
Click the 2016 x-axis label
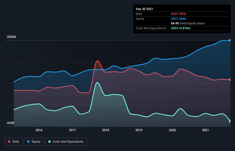tap(39, 130)
